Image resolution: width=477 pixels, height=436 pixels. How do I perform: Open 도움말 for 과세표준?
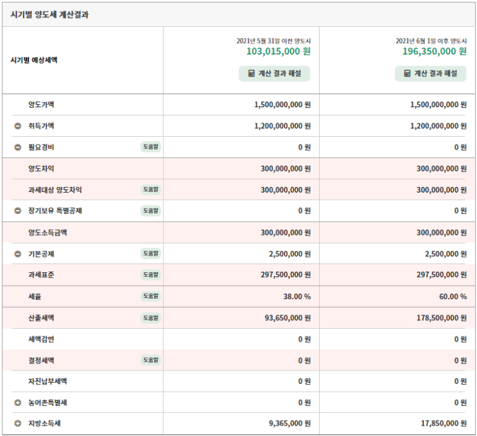click(x=151, y=275)
